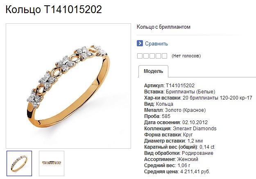This screenshot has width=256, height=179.
Task: Click the main ring product image
Action: (68, 86)
